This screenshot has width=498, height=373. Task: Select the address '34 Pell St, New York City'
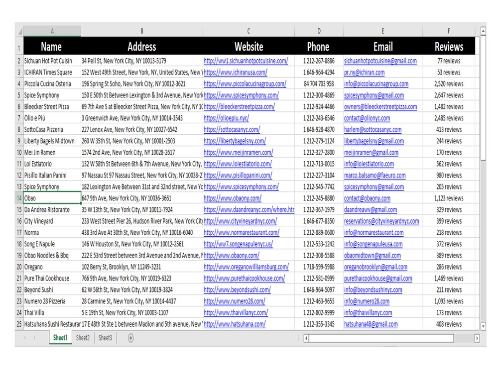[x=142, y=61]
